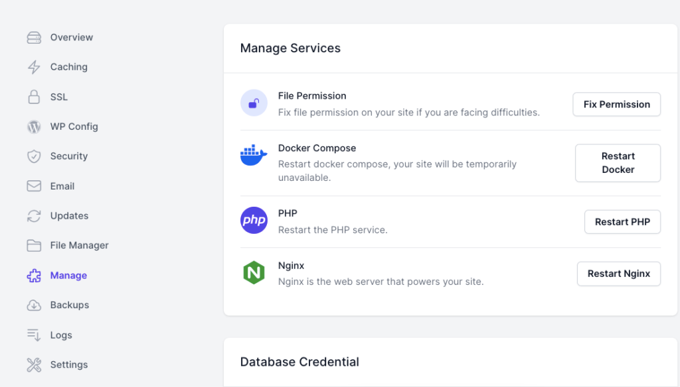Viewport: 680px width, 387px height.
Task: Click the Restart Docker button
Action: [618, 163]
